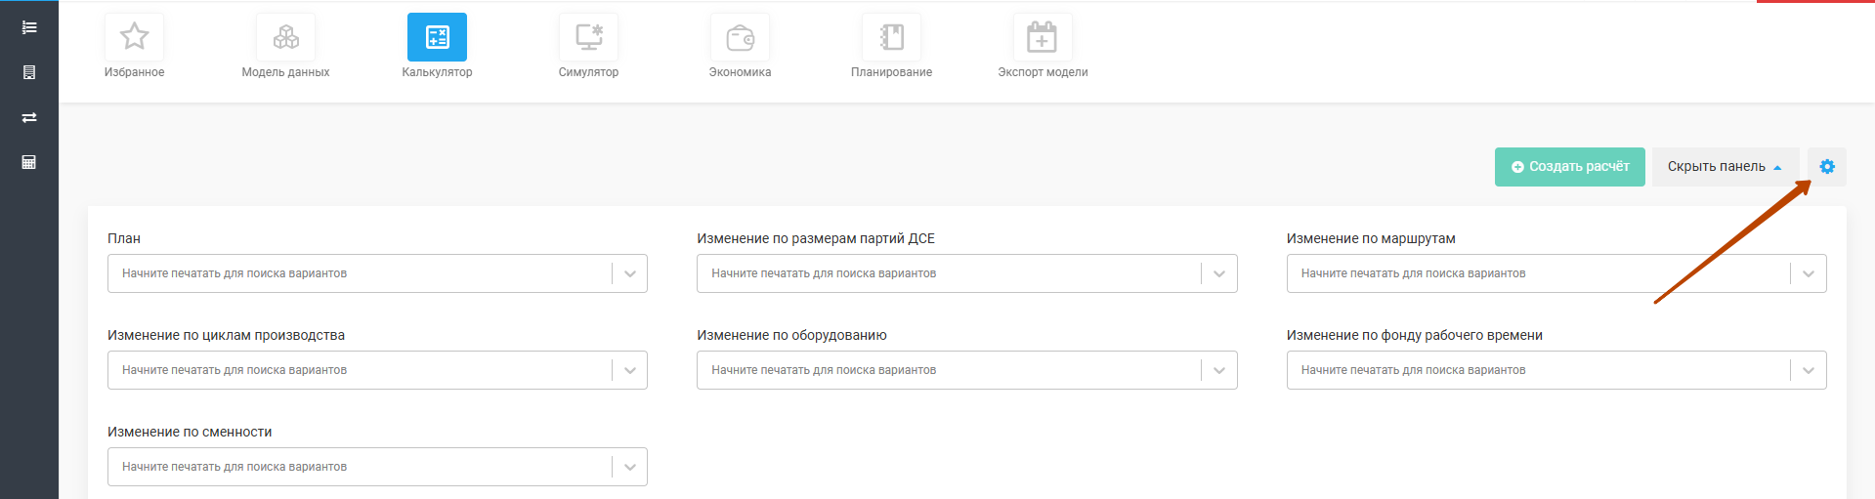Open the Симулятор monitor icon
Viewport: 1875px width, 499px height.
click(x=588, y=37)
